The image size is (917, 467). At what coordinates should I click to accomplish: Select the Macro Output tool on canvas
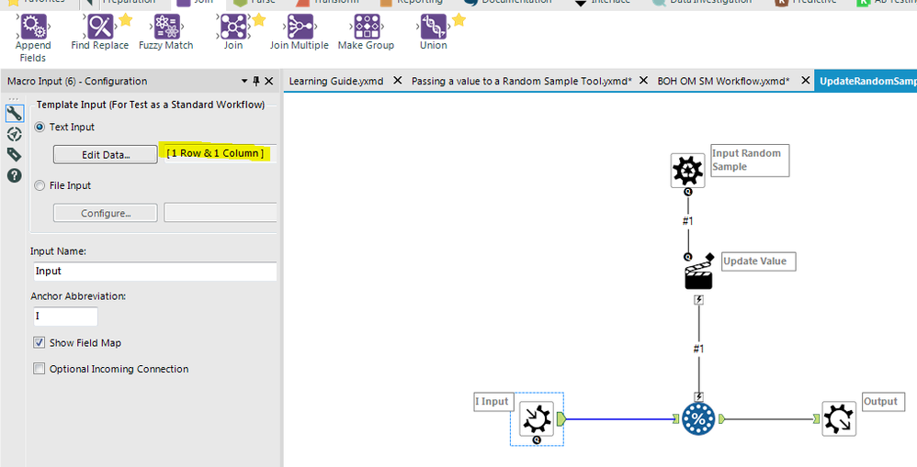point(839,418)
